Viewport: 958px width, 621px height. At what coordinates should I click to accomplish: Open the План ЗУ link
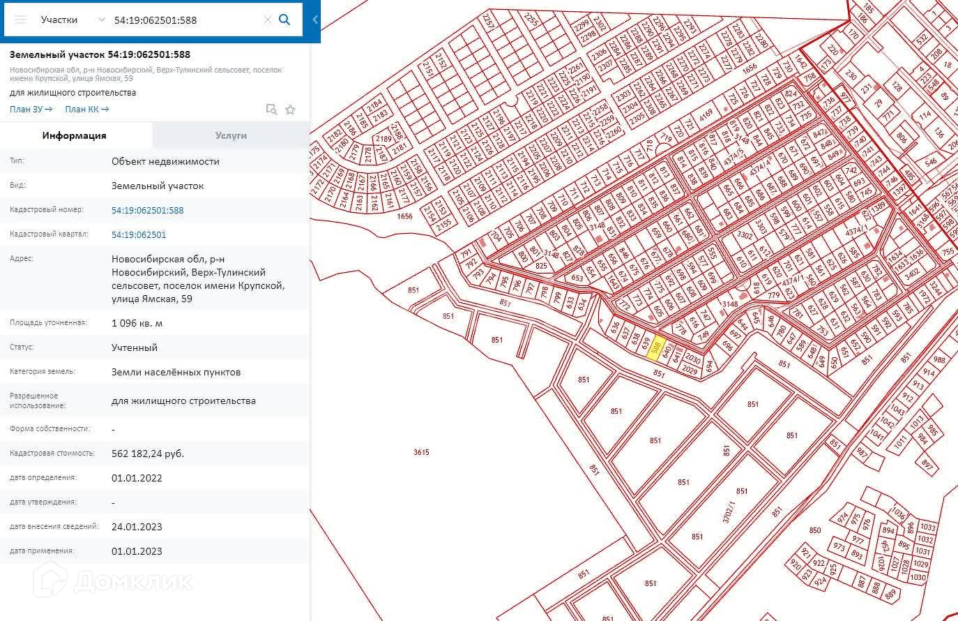coord(31,109)
